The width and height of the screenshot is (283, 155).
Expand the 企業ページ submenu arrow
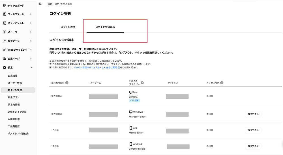point(31,59)
